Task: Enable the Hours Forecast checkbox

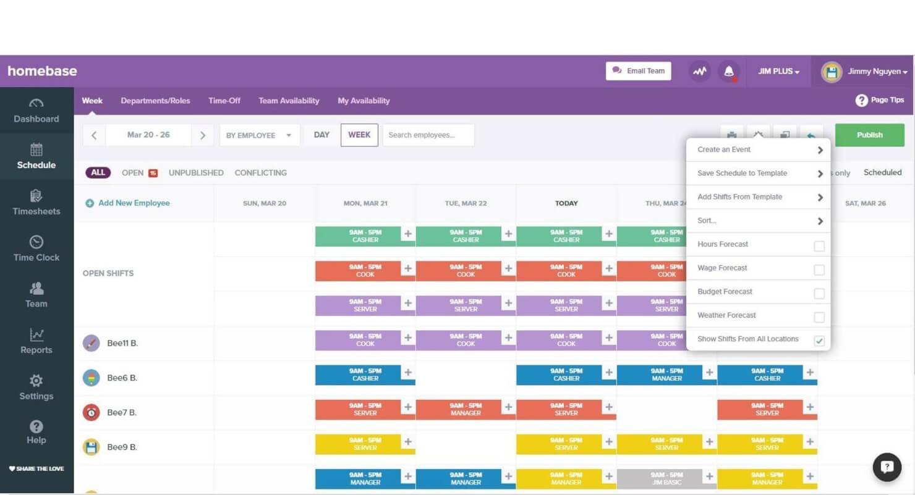Action: pyautogui.click(x=819, y=245)
